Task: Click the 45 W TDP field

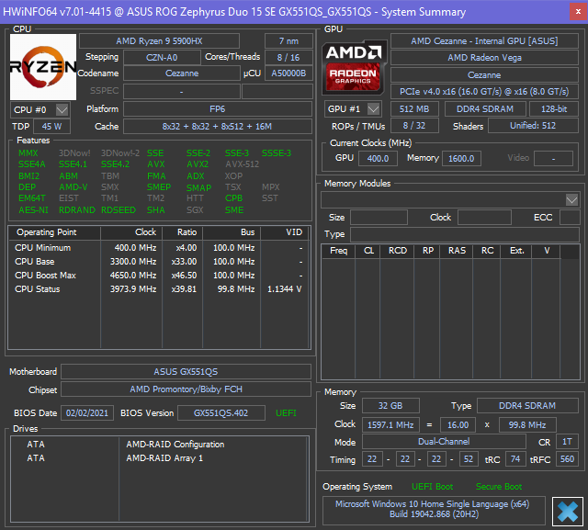Action: (51, 127)
